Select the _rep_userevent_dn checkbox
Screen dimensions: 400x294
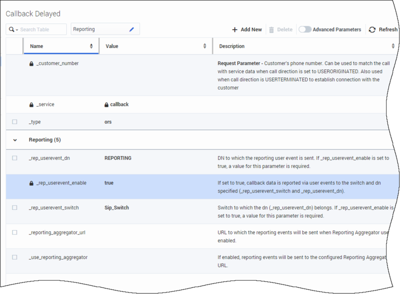(14, 158)
